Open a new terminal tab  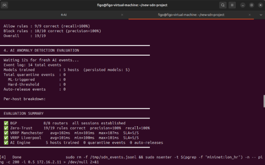(x=4, y=5)
